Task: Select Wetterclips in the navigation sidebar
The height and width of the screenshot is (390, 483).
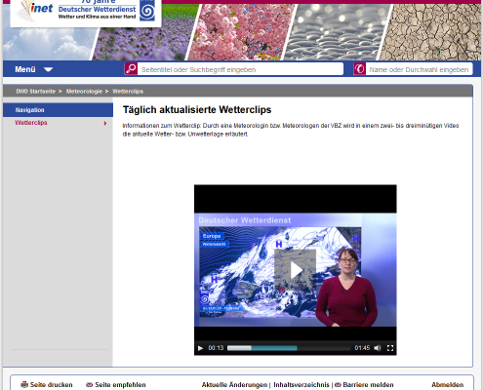Action: (31, 123)
